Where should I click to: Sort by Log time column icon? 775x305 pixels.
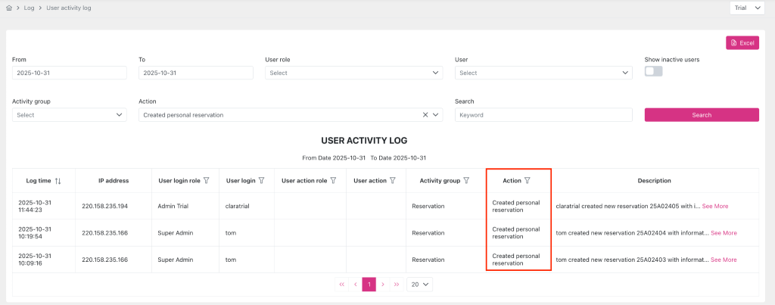58,181
